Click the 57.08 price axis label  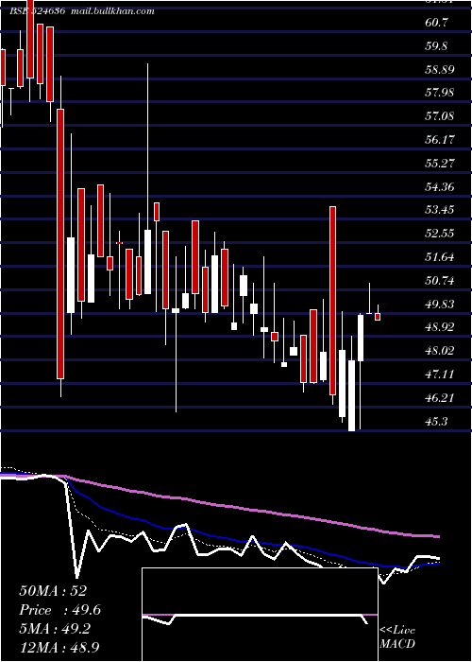coord(440,116)
